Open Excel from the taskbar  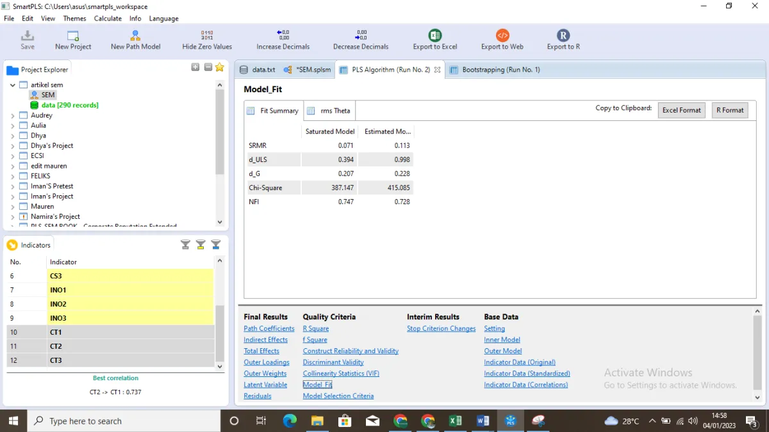[456, 420]
